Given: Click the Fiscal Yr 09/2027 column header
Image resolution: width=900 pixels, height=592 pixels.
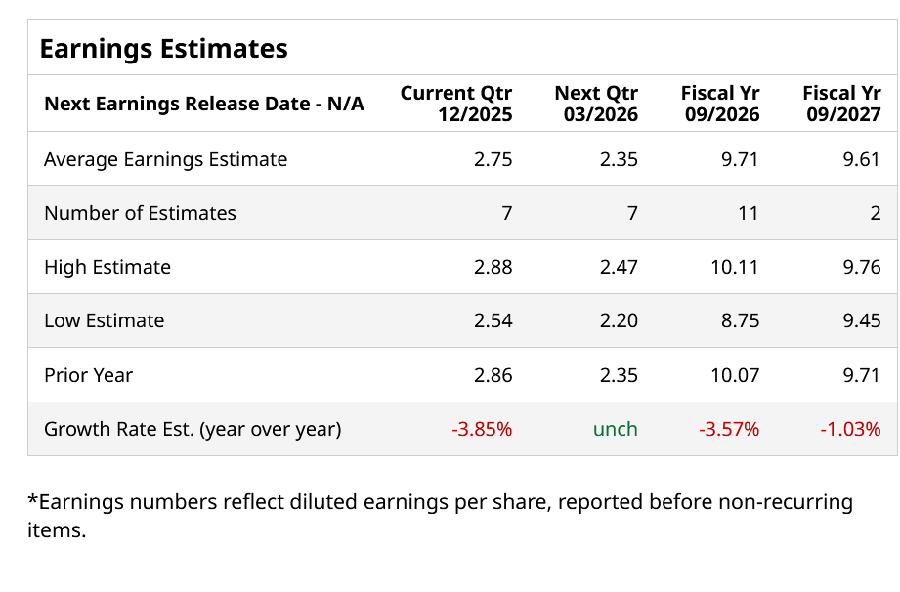Looking at the screenshot, I should pyautogui.click(x=841, y=104).
